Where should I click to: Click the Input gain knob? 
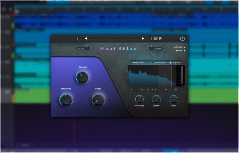coord(88,48)
